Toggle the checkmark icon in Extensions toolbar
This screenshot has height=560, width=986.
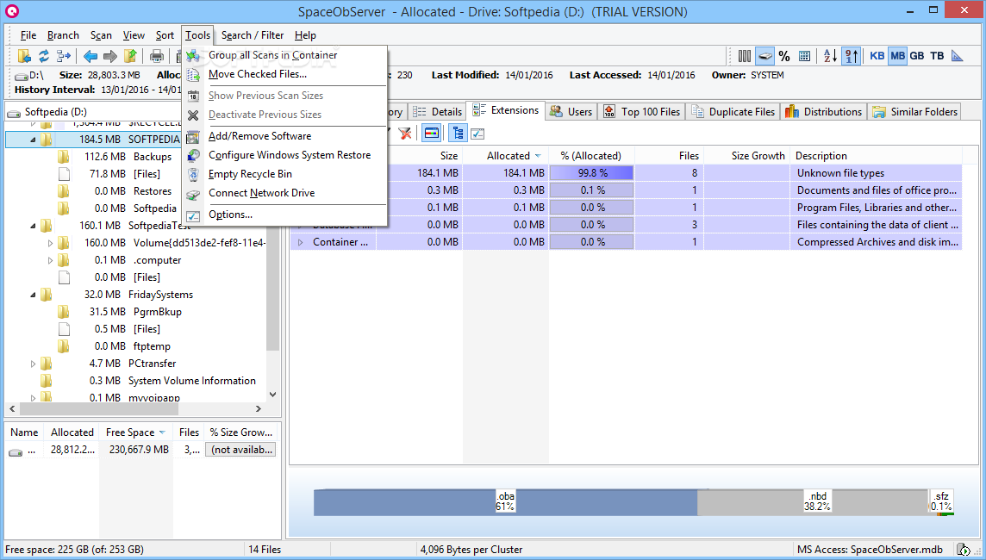(477, 134)
